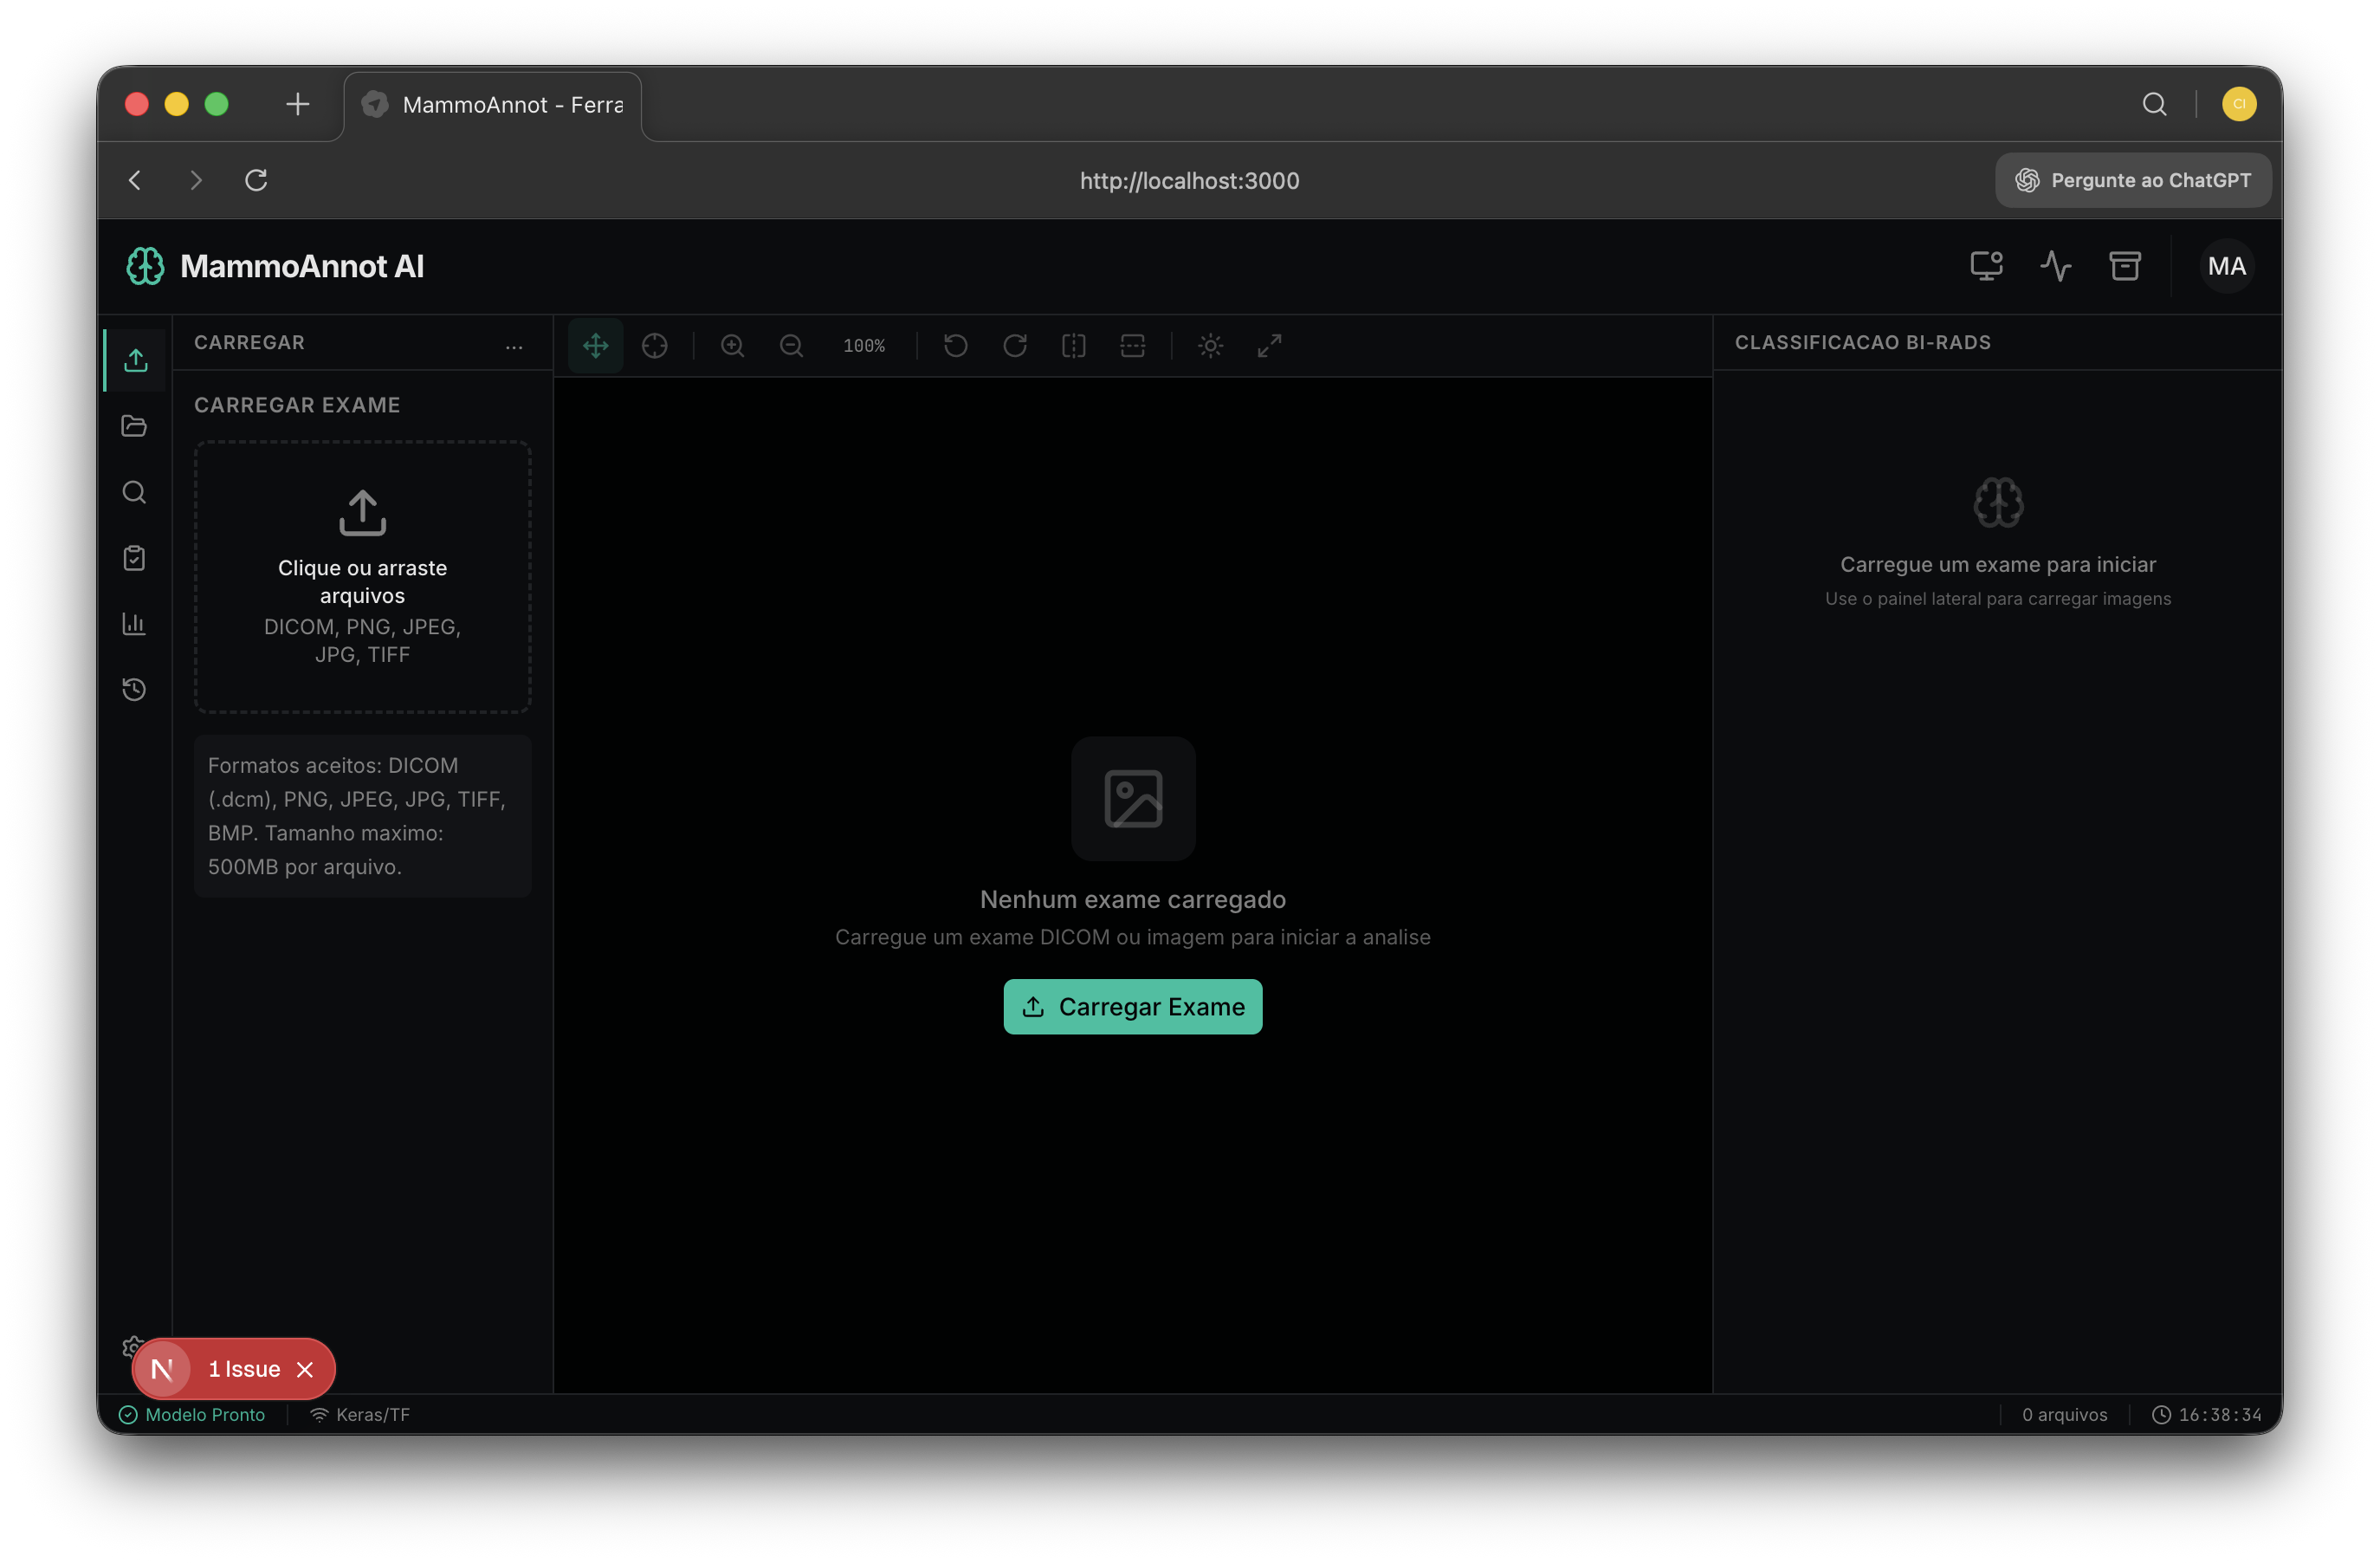Open the MA user avatar menu

2226,266
